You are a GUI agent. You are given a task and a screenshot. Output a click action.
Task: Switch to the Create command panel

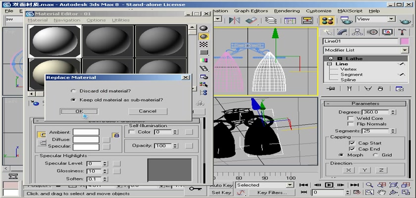tap(328, 32)
